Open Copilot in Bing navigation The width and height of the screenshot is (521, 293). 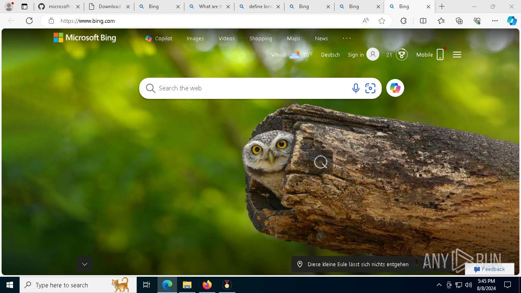(159, 38)
